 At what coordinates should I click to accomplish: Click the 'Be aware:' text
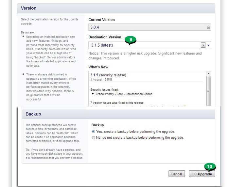(28, 32)
